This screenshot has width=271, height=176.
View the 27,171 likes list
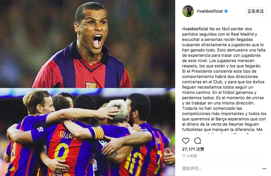[193, 149]
